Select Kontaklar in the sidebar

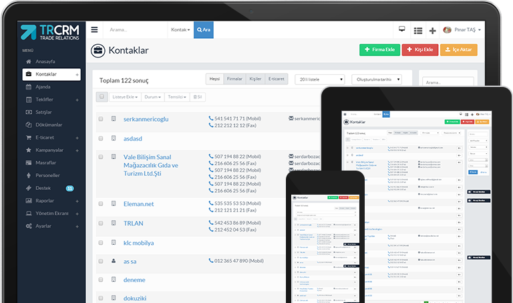click(51, 74)
